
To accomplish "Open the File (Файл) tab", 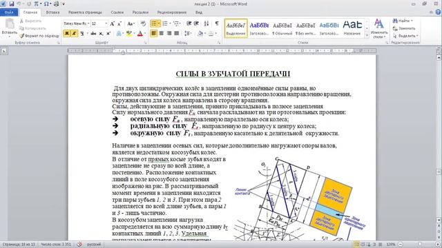I will point(9,12).
